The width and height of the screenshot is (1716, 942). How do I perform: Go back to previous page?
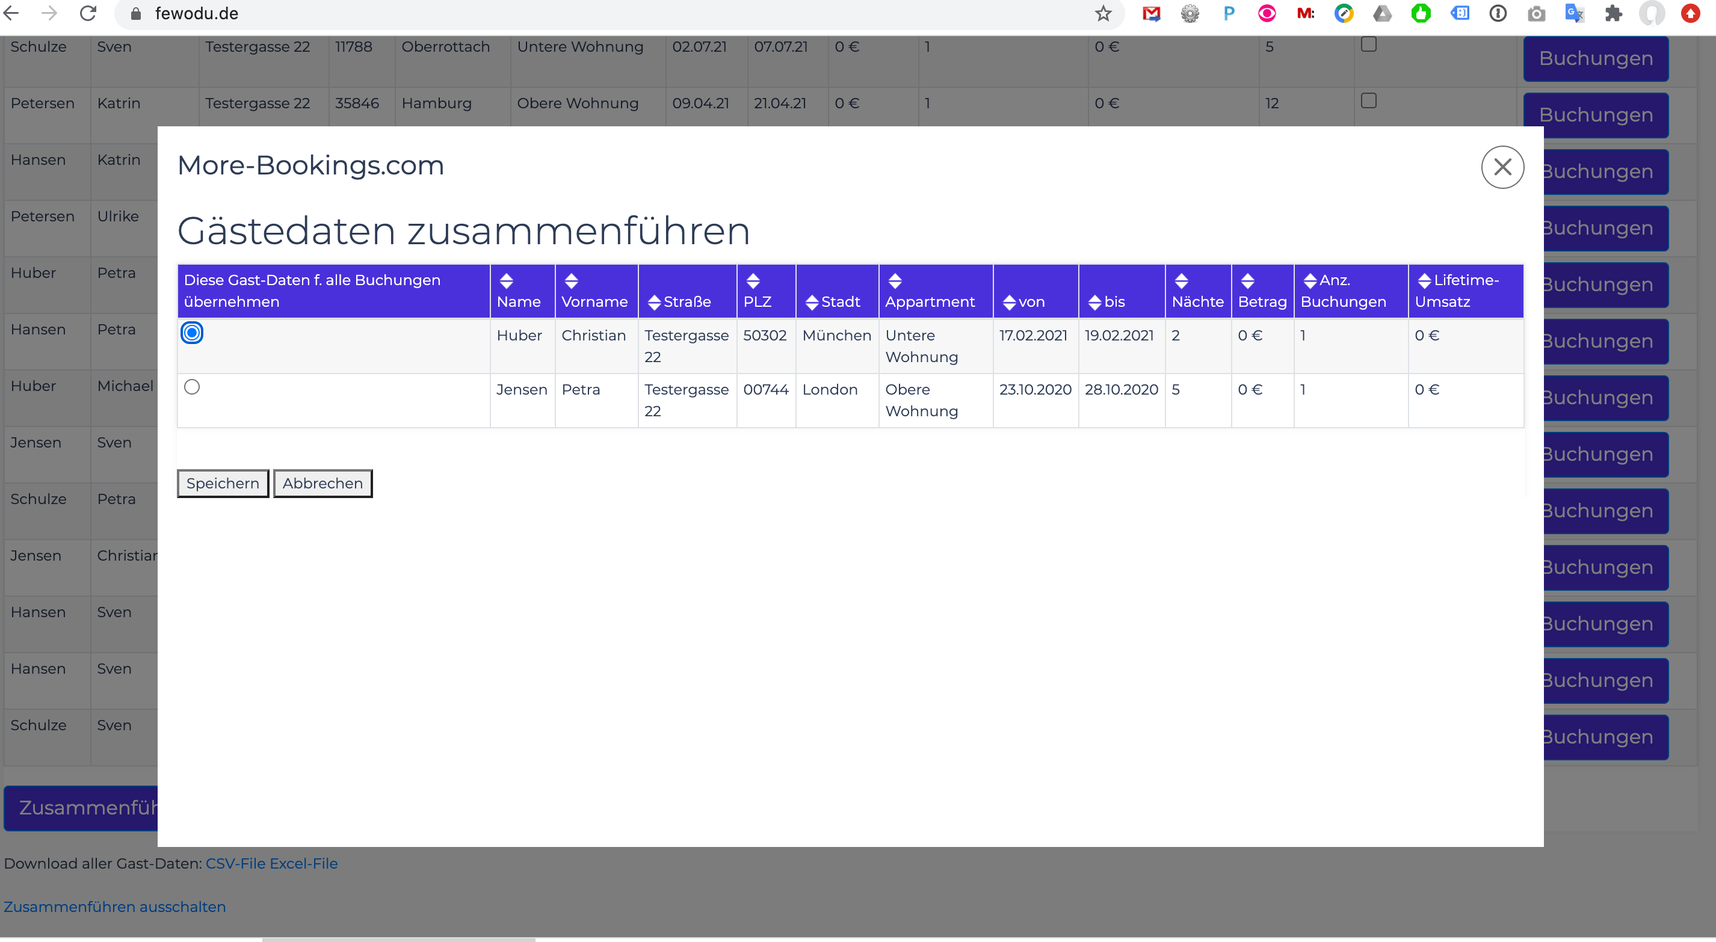point(11,13)
